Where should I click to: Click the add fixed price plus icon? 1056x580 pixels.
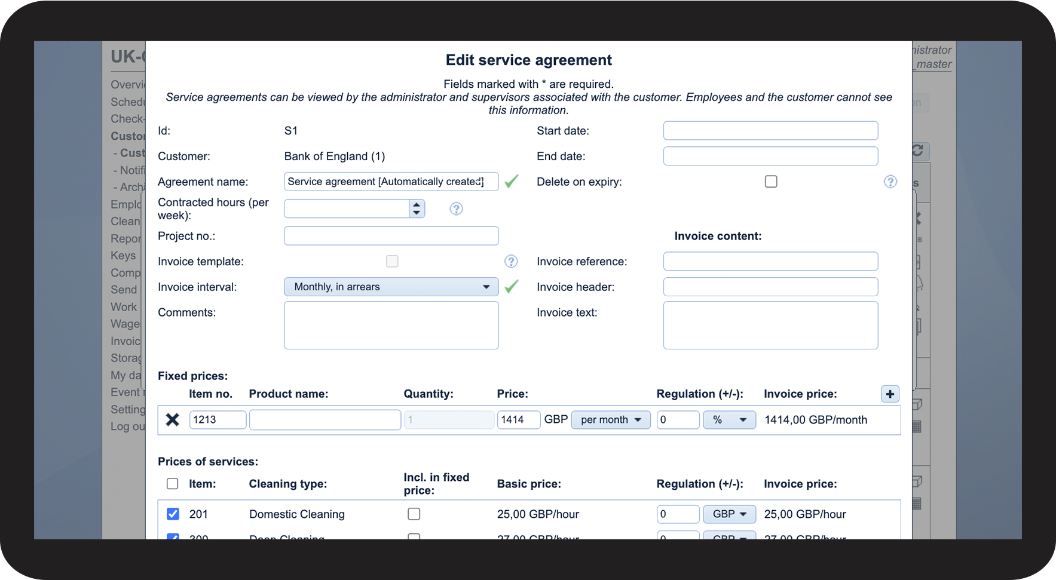890,394
